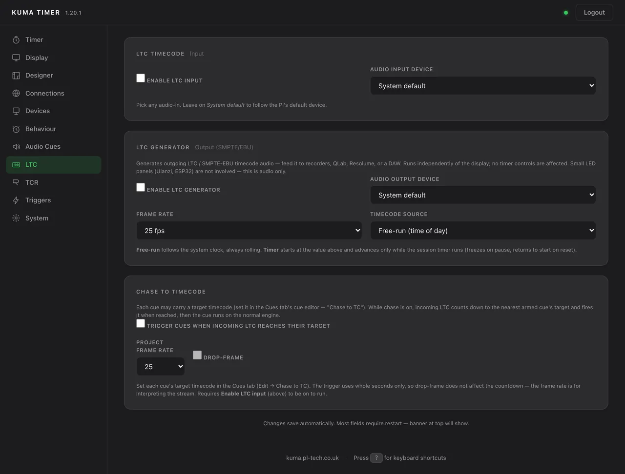Click the Connections globe icon
The image size is (625, 474).
(16, 93)
